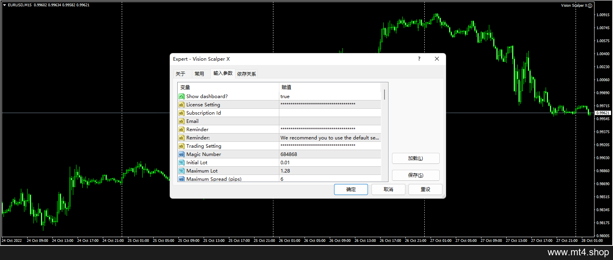Click the Email value field
Image resolution: width=613 pixels, height=260 pixels.
click(330, 121)
